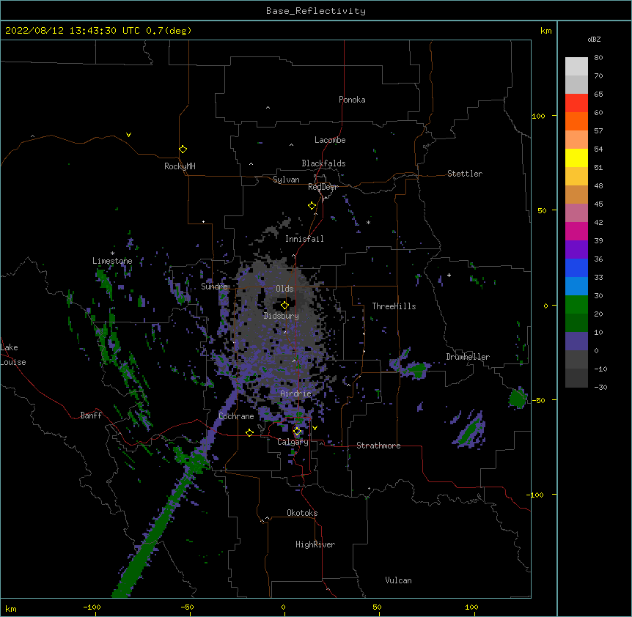Screen dimensions: 632x617
Task: Click the Drumheller town label
Action: (468, 357)
